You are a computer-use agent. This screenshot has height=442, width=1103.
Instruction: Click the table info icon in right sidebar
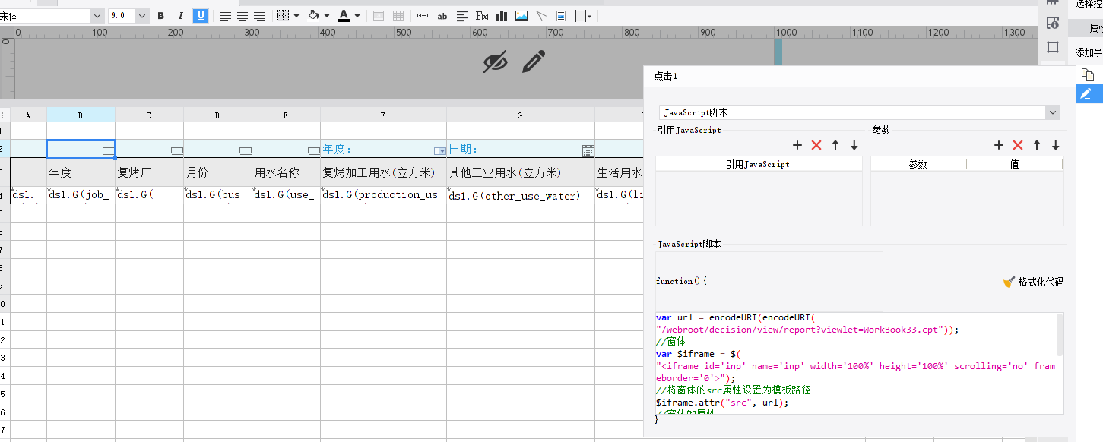[1053, 23]
